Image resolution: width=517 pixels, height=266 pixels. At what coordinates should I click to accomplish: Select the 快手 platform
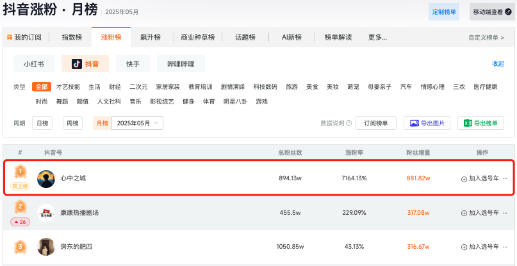click(x=133, y=64)
